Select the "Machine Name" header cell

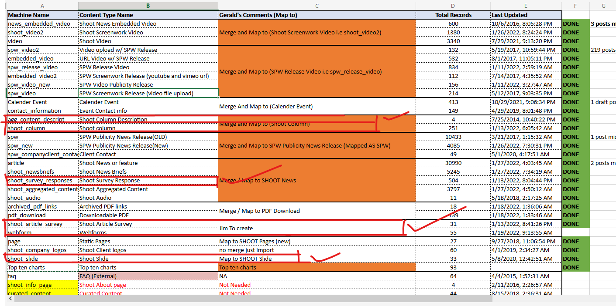42,15
